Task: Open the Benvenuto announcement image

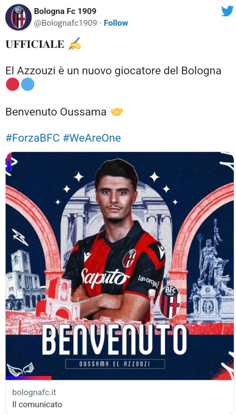Action: pos(120,266)
